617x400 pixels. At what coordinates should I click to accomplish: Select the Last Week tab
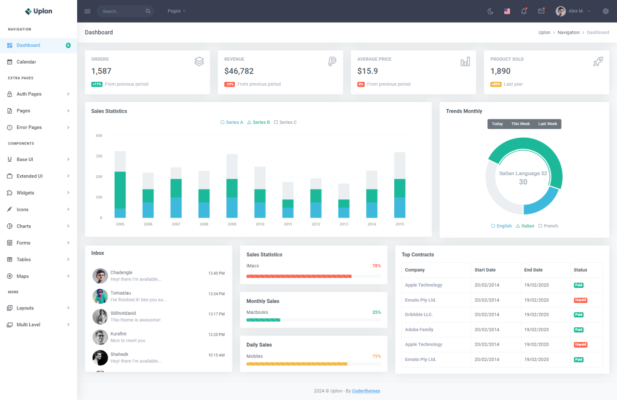click(548, 124)
